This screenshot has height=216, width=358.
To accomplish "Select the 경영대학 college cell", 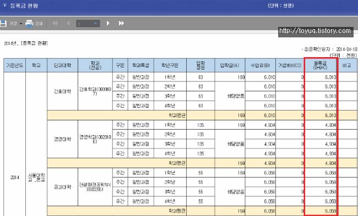I will pyautogui.click(x=63, y=139).
